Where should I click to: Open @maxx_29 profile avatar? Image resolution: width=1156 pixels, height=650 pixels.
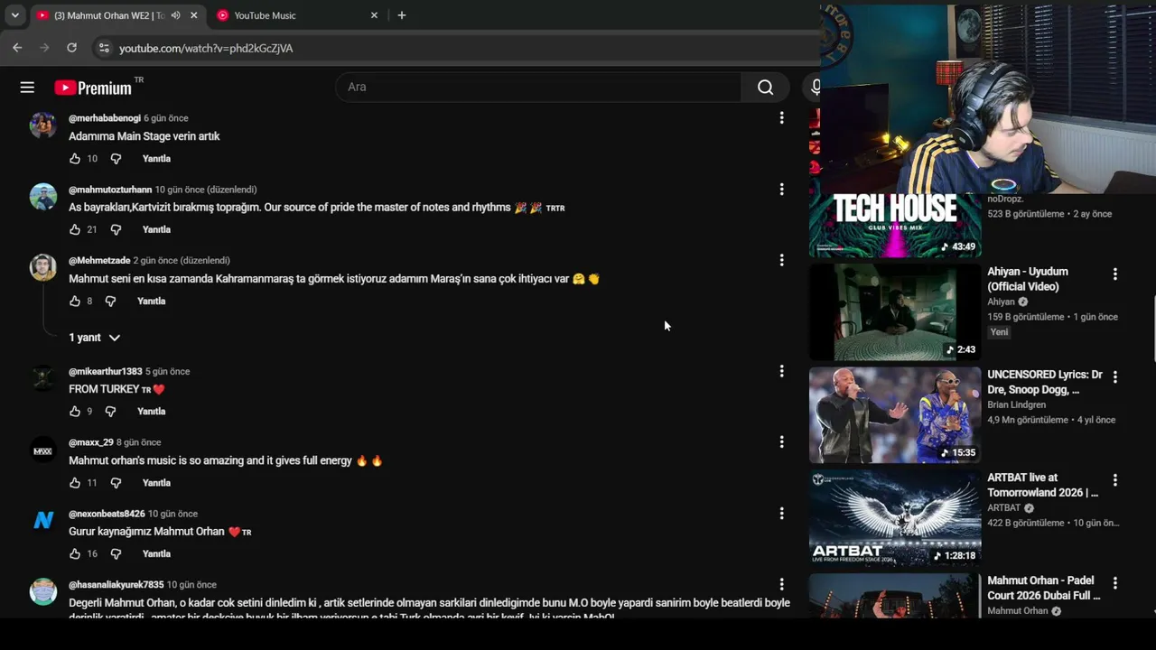43,450
